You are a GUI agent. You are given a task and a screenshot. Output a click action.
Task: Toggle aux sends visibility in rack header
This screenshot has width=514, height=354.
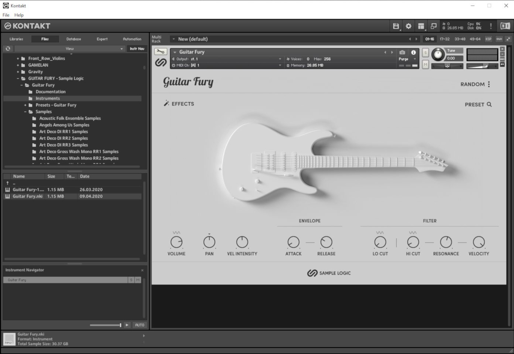499,39
